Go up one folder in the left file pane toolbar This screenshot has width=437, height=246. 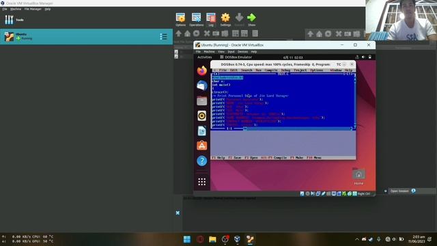(x=179, y=33)
